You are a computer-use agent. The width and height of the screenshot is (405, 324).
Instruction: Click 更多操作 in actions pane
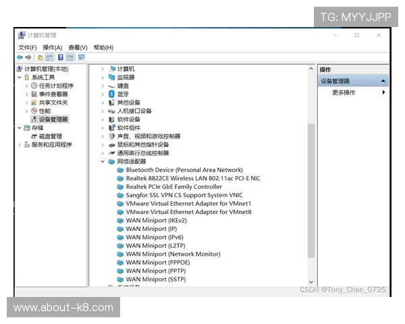pyautogui.click(x=344, y=92)
